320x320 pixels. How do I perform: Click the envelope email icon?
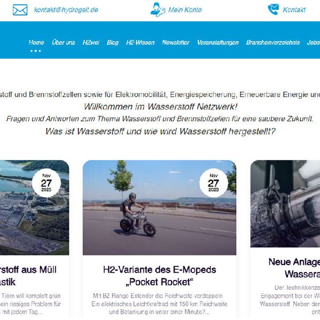[x=20, y=10]
